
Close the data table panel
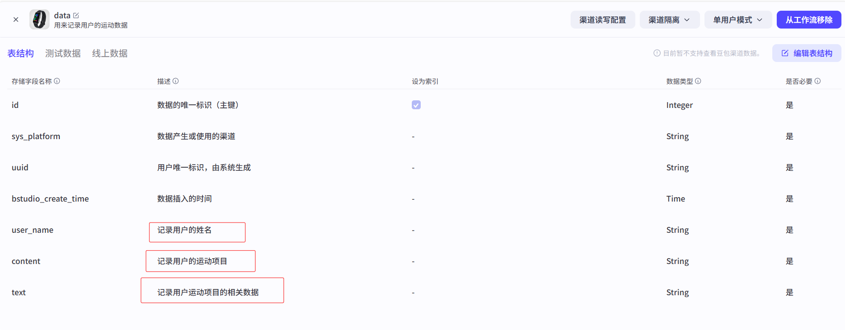[x=16, y=20]
